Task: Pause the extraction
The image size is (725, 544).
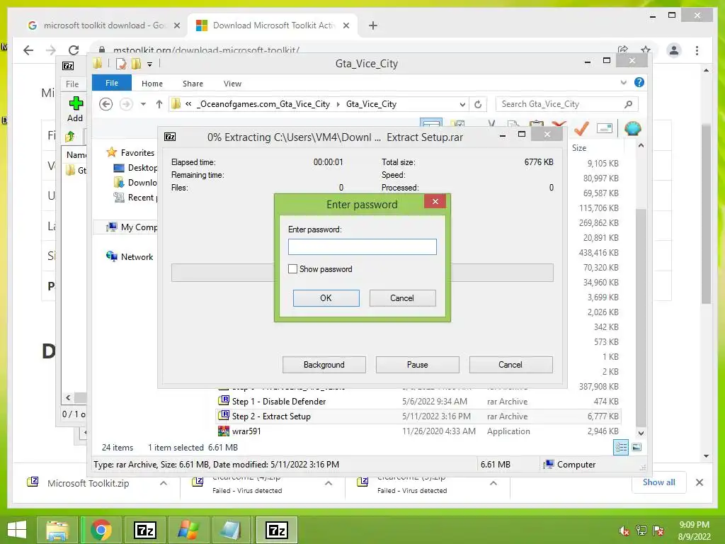Action: pos(418,365)
